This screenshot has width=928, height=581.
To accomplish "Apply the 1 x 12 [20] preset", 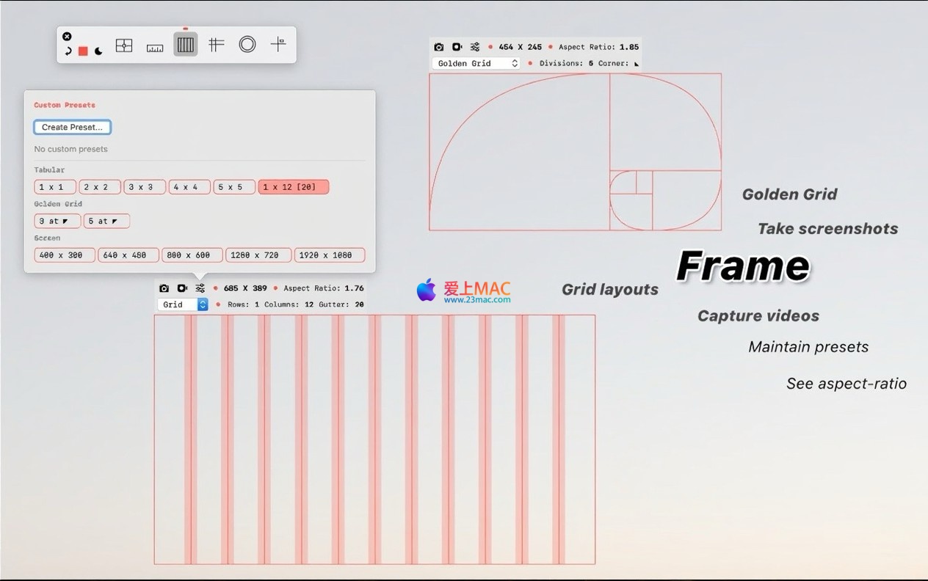I will (x=293, y=187).
